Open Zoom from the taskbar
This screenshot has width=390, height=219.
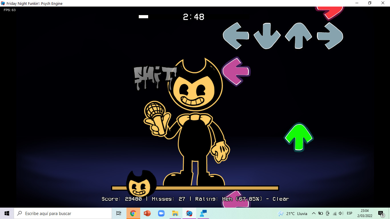(x=161, y=213)
